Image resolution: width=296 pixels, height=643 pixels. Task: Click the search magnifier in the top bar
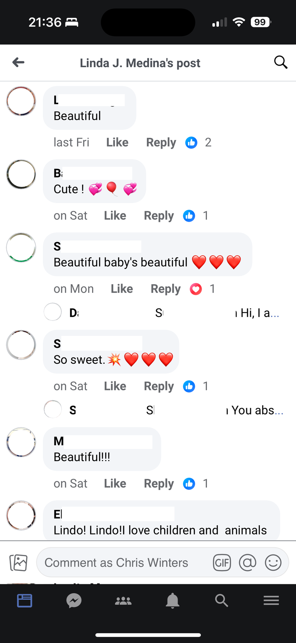(281, 62)
